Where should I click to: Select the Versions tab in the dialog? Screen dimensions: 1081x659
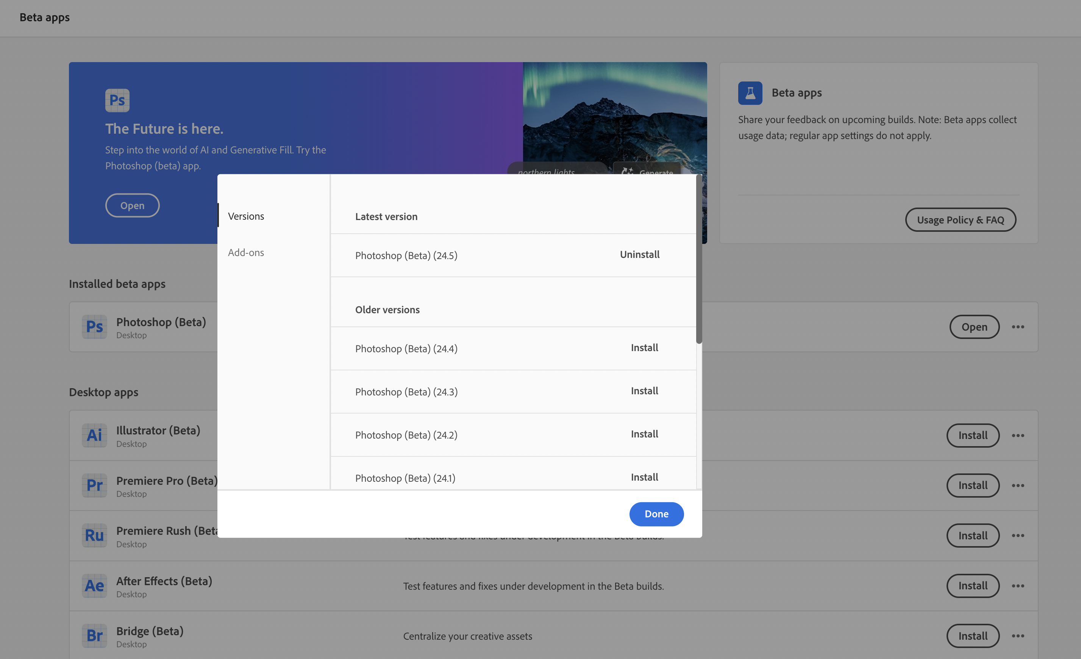(246, 216)
